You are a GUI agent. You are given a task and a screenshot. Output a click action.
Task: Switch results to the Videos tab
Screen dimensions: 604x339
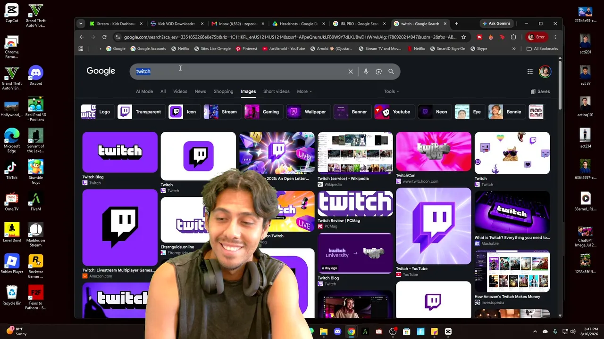coord(180,91)
